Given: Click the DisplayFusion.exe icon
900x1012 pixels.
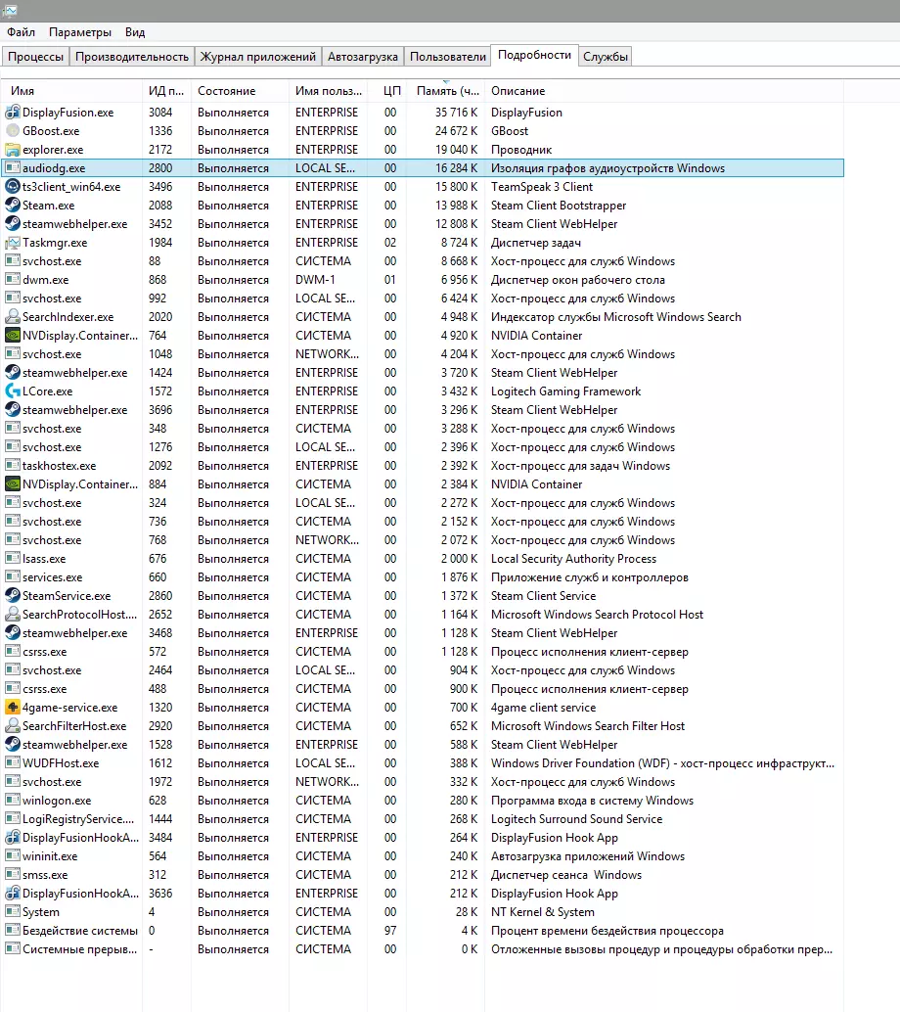Looking at the screenshot, I should (x=13, y=113).
